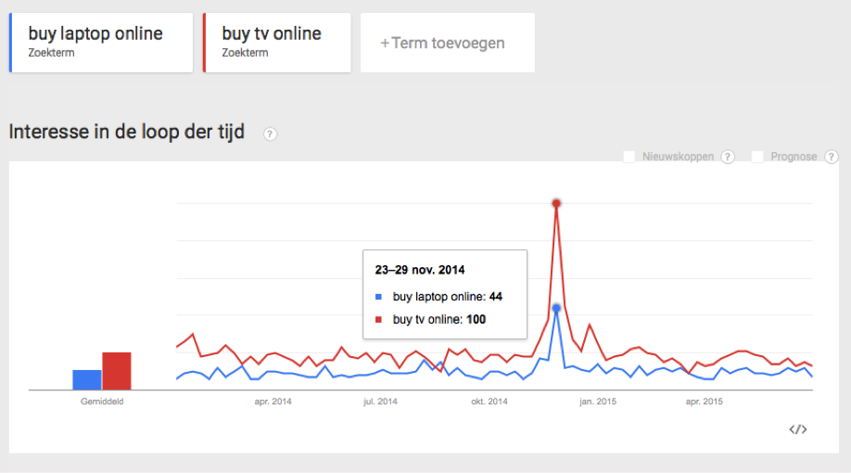Click the 23–29 nov. 2014 tooltip header
This screenshot has height=473, width=851.
[x=420, y=270]
